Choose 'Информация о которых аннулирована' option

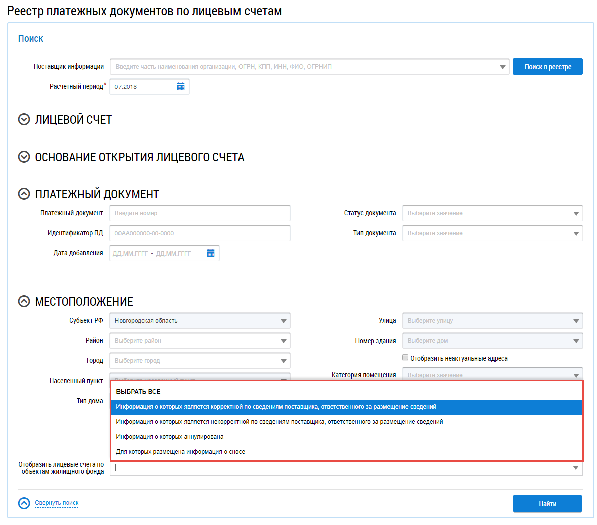(170, 437)
